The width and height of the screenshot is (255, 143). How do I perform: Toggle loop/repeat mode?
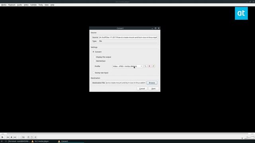pos(32,137)
